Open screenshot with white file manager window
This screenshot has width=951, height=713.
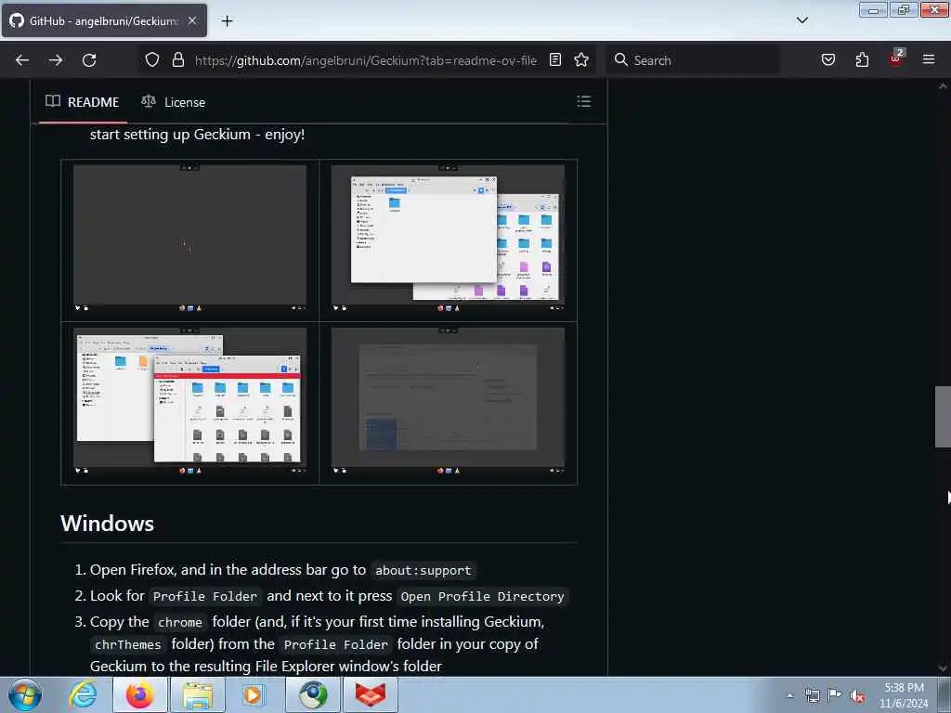448,240
